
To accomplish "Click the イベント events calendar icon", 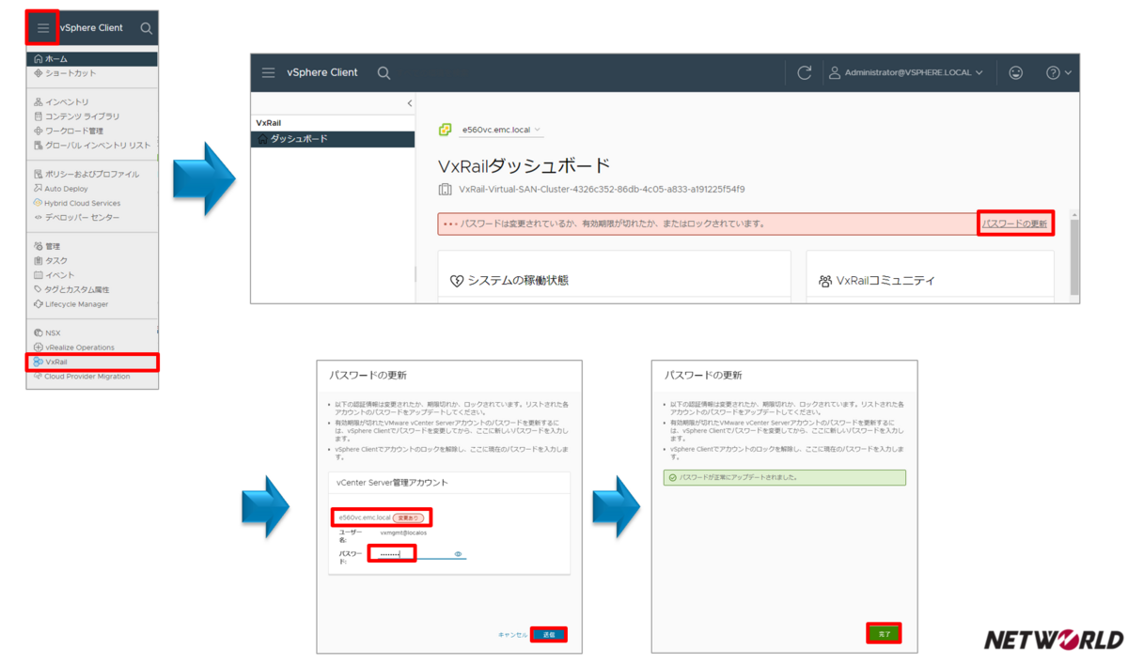I will (x=38, y=275).
